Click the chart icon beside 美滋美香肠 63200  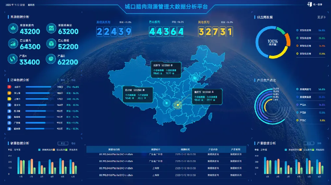51,28
